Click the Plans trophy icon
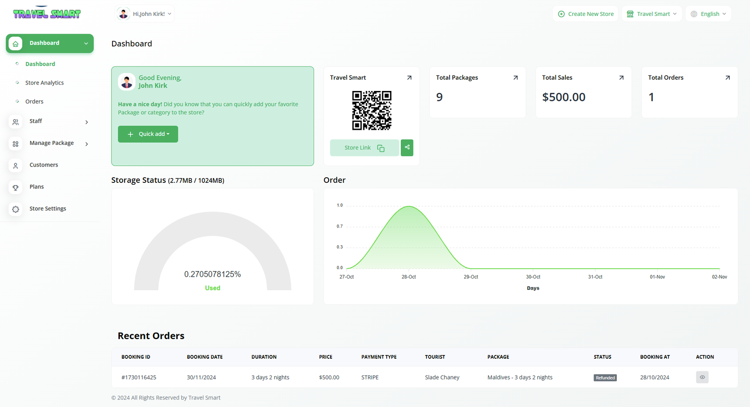750x407 pixels. click(15, 188)
